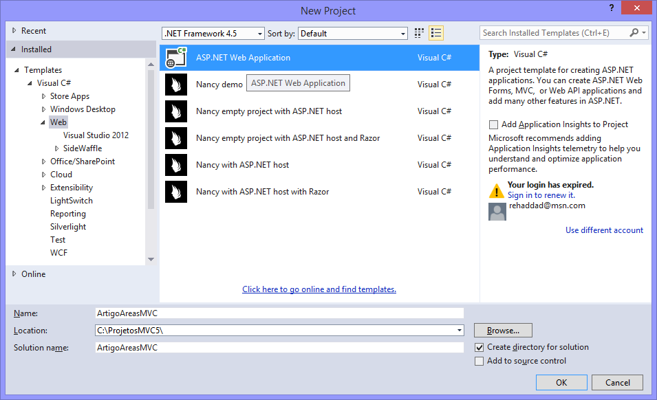Screen dimensions: 657x400
Task: Expand the Office/SharePoint node
Action: click(x=43, y=162)
